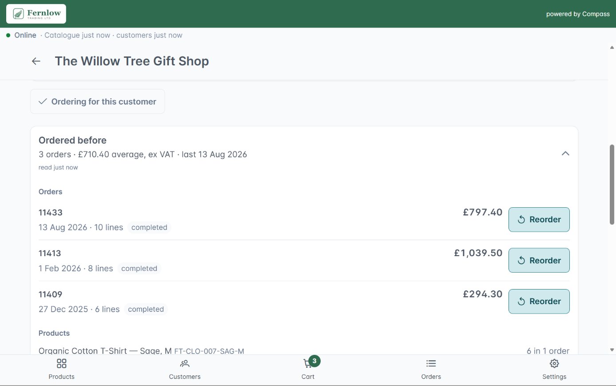
Task: Click the £797.40 order total
Action: 483,212
